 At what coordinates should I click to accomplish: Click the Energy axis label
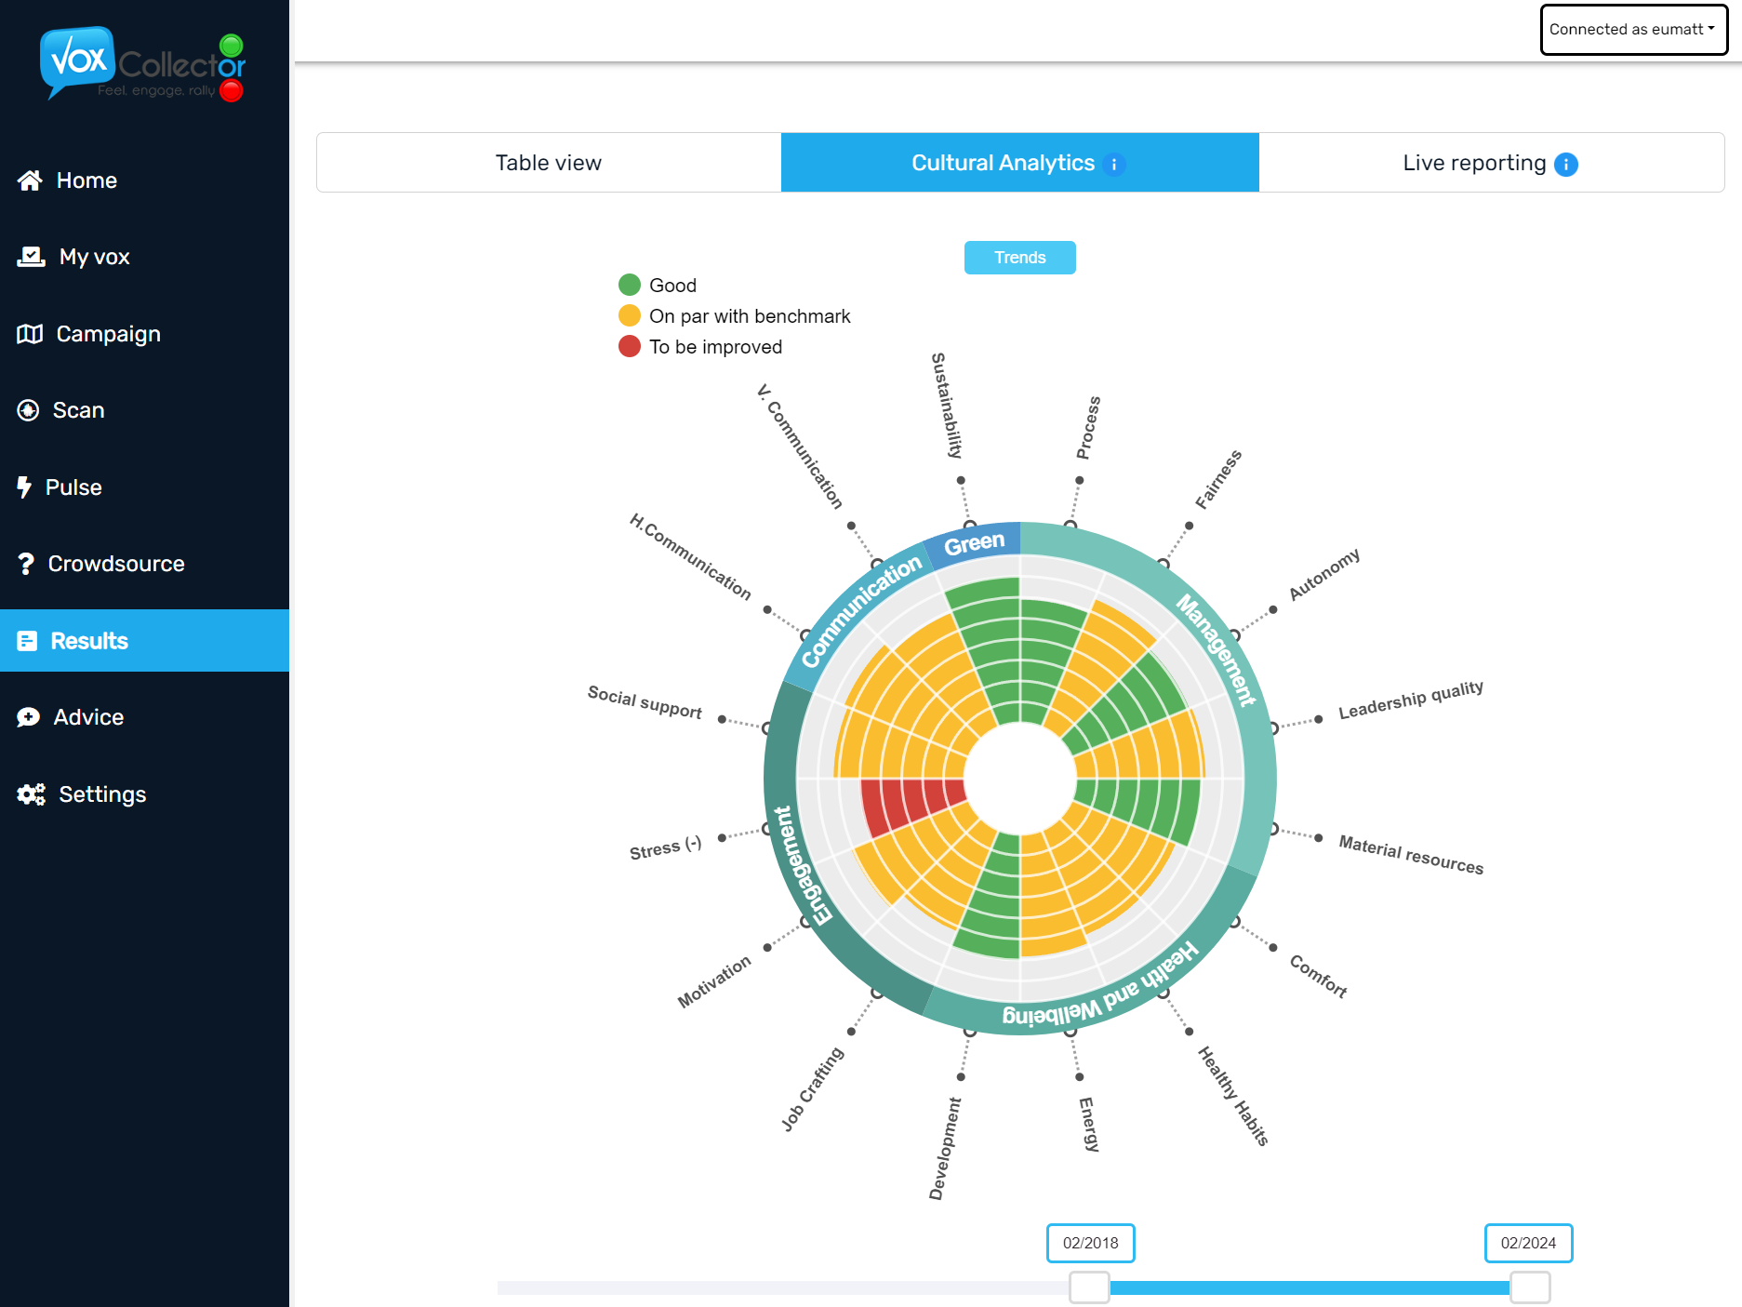(x=1089, y=1125)
